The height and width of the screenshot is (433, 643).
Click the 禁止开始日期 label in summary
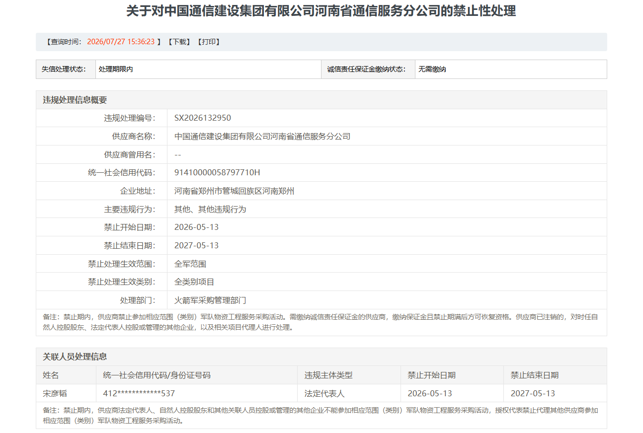[x=129, y=227]
